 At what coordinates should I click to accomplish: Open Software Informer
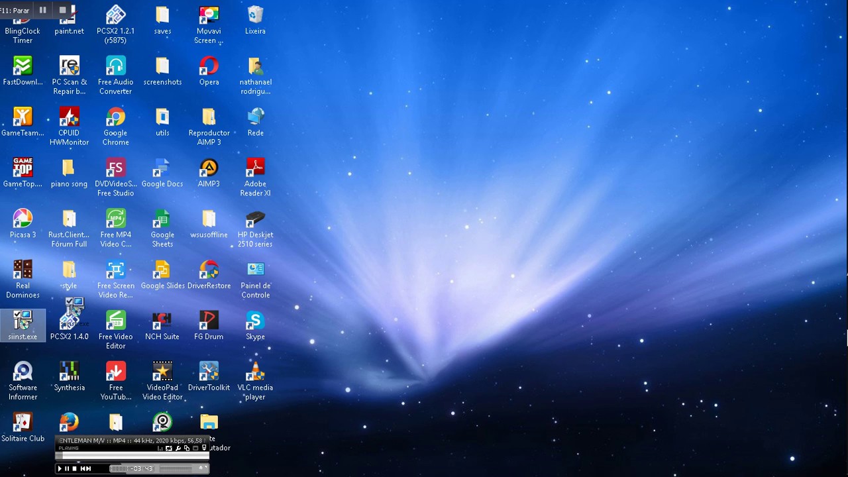23,381
